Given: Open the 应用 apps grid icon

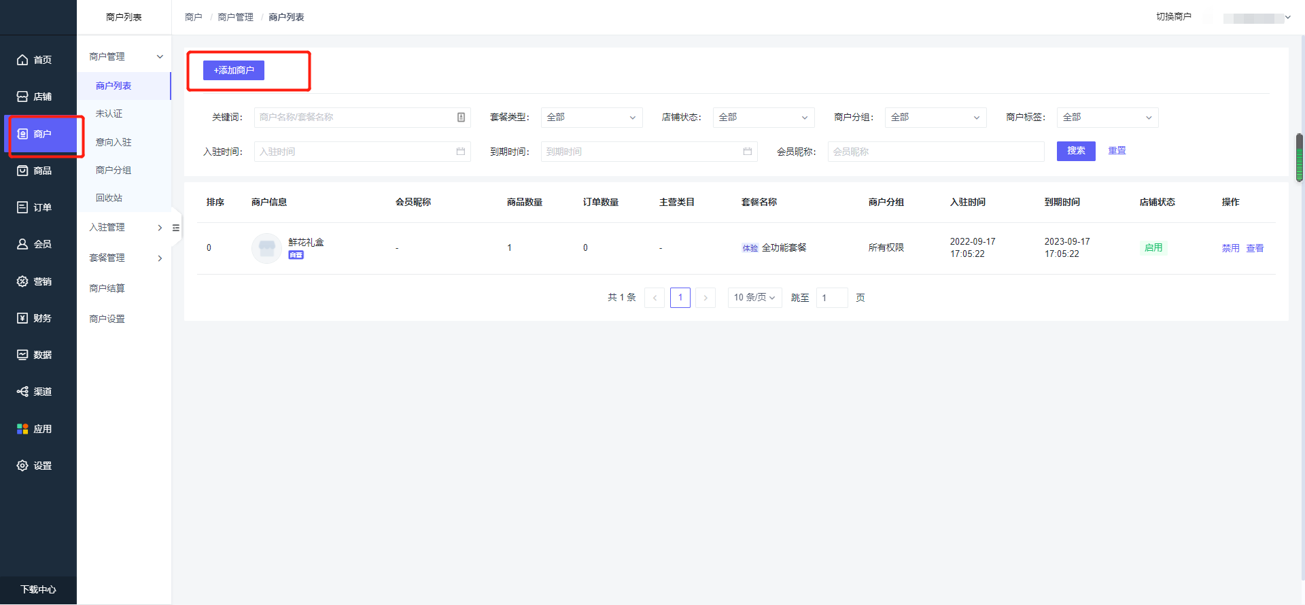Looking at the screenshot, I should tap(22, 429).
